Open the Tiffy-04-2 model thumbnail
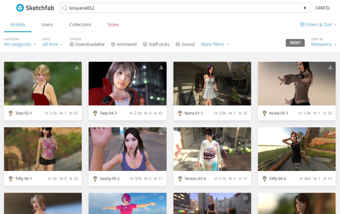340x214 pixels. pyautogui.click(x=297, y=149)
